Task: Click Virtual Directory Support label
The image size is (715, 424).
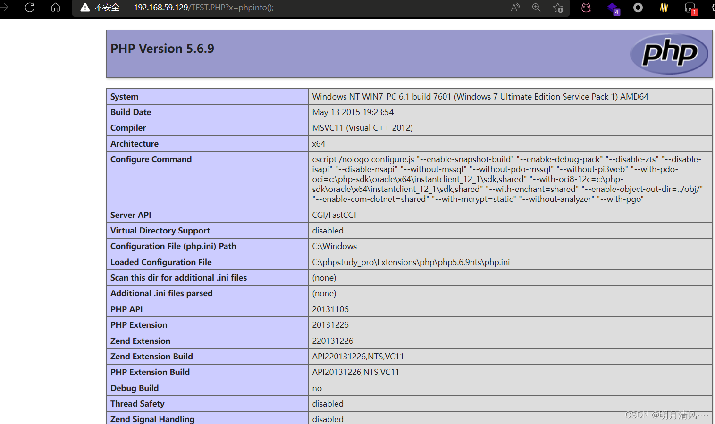Action: [x=160, y=231]
